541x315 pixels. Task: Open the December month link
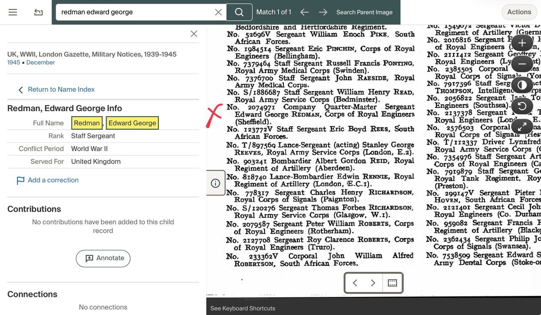tap(41, 62)
